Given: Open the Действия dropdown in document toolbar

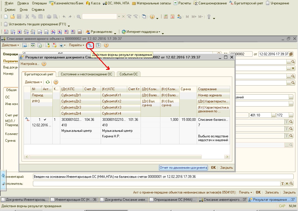Looking at the screenshot, I should pos(10,45).
